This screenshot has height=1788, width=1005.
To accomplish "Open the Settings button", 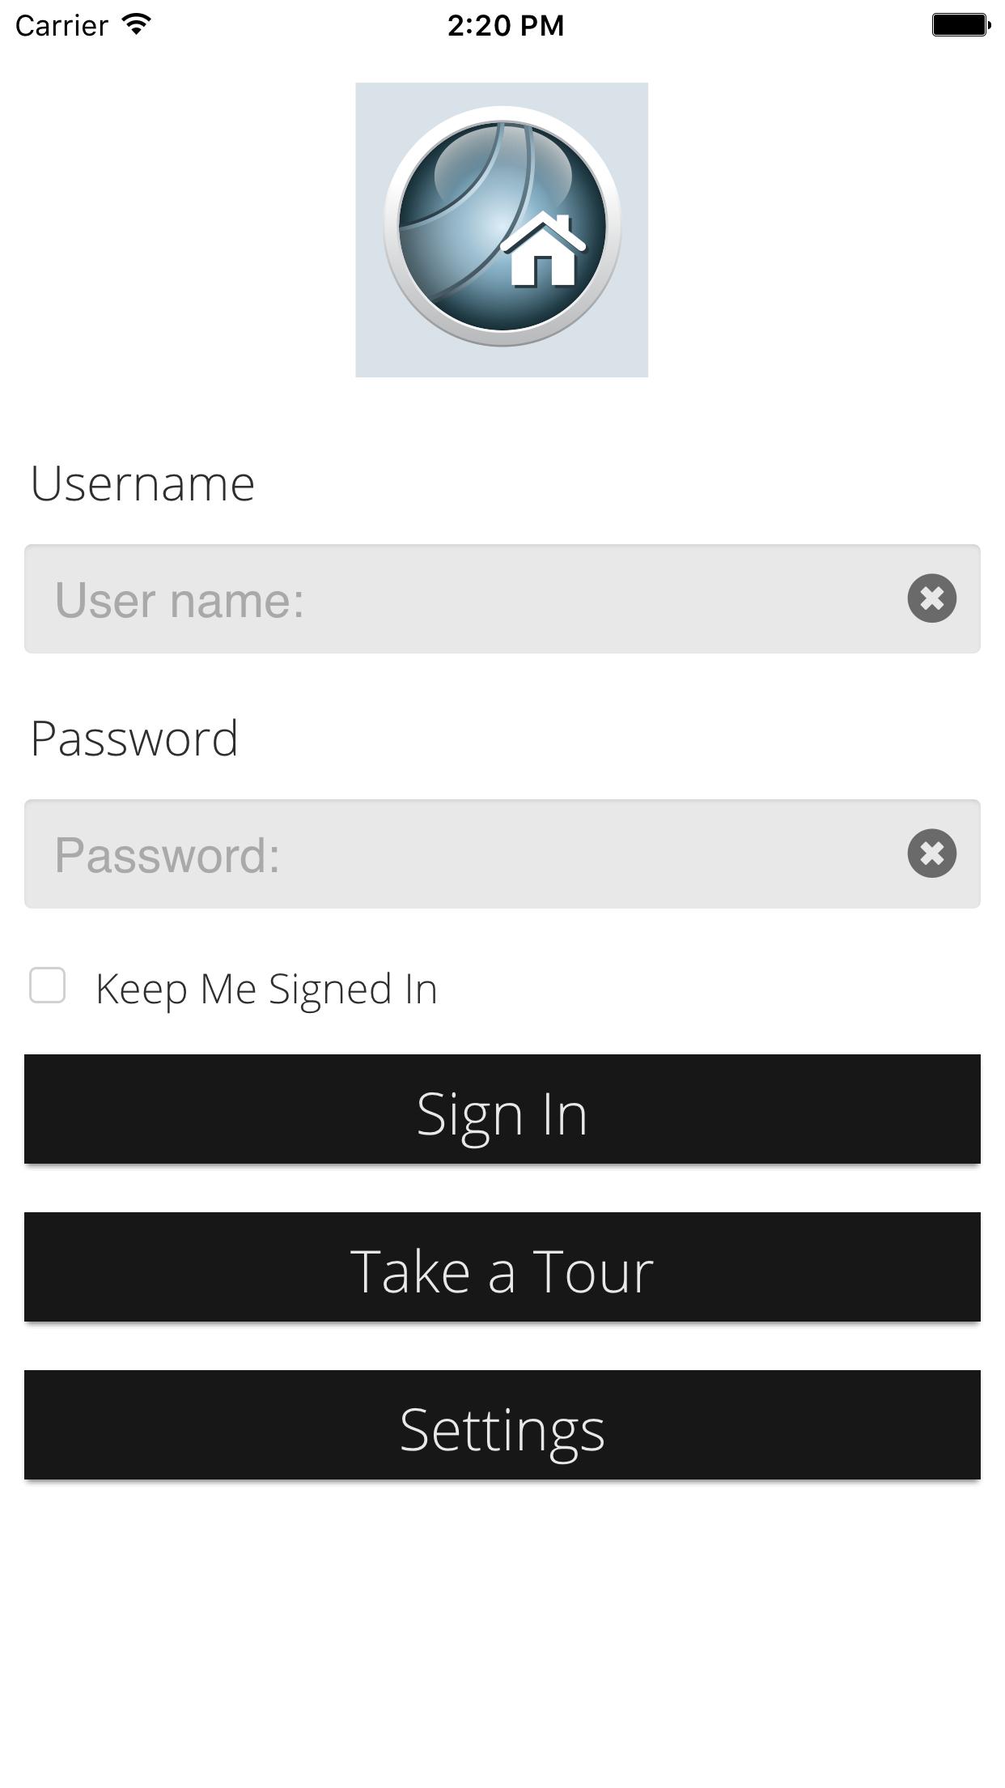I will [x=502, y=1425].
